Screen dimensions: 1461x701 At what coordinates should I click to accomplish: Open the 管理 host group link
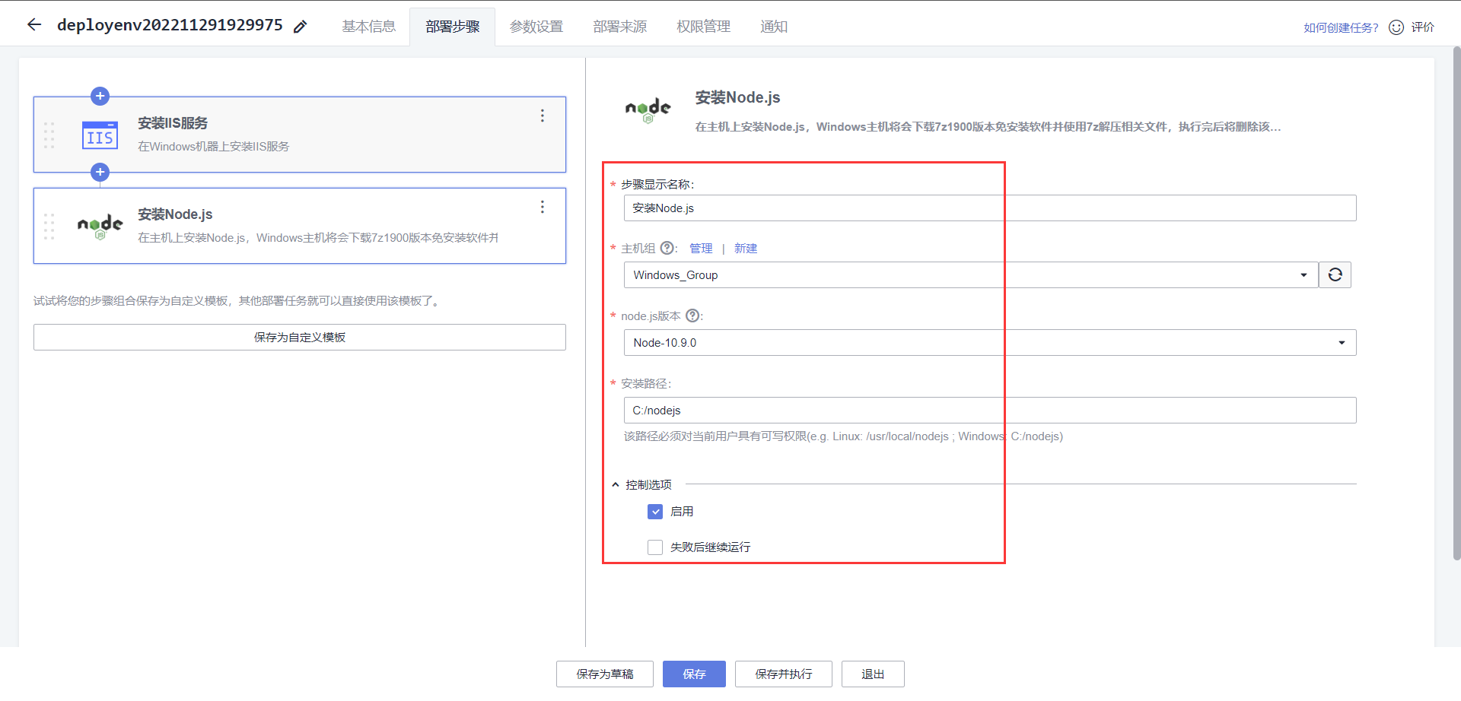click(701, 248)
